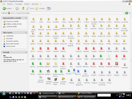This screenshot has height=99, width=132.
Task: Open the Windows Start orb
Action: pyautogui.click(x=4, y=93)
